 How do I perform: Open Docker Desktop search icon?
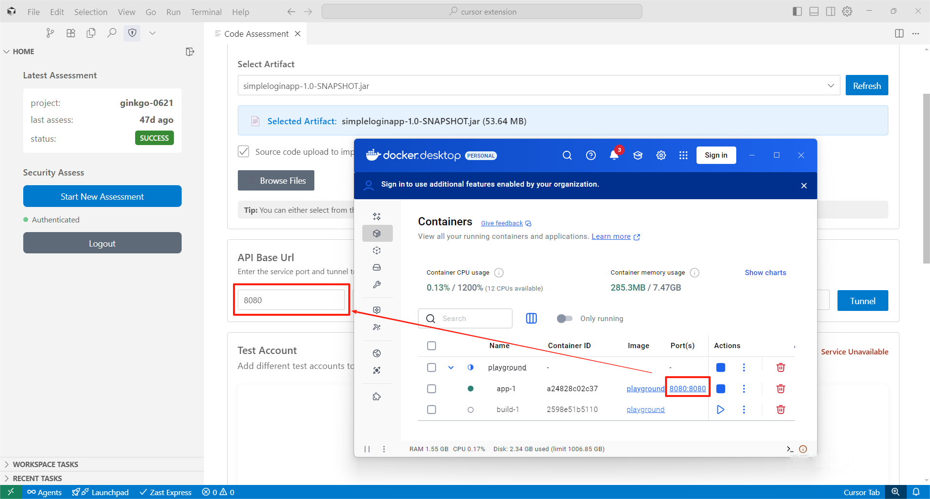coord(567,155)
